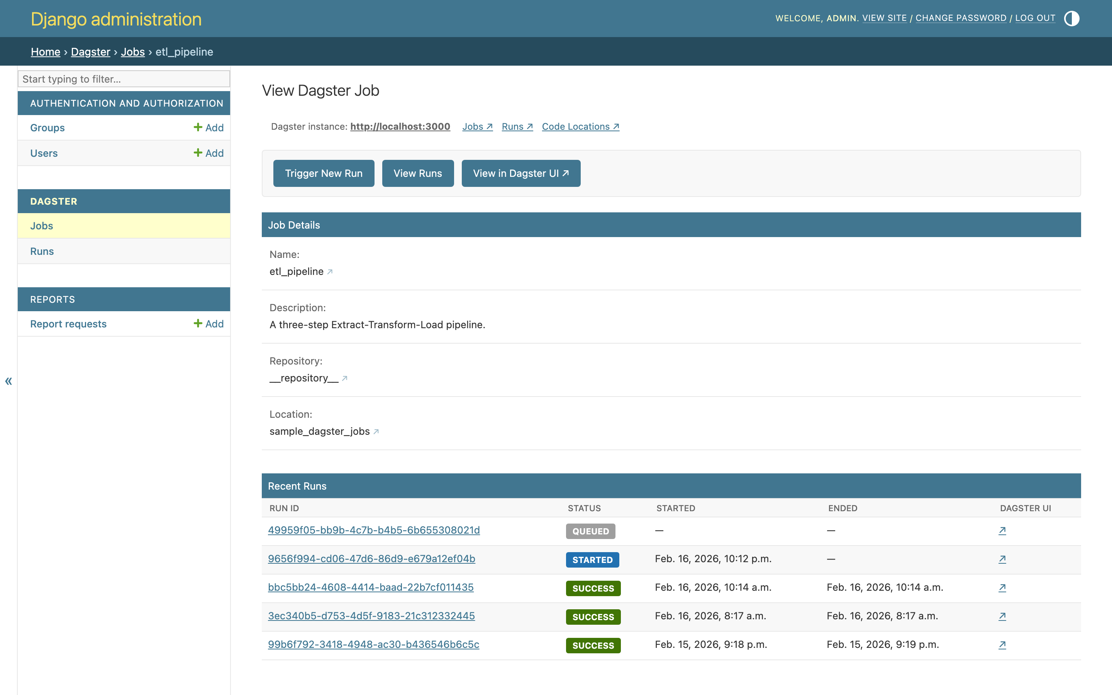Click the Change Password header link
The width and height of the screenshot is (1112, 695).
(x=961, y=18)
